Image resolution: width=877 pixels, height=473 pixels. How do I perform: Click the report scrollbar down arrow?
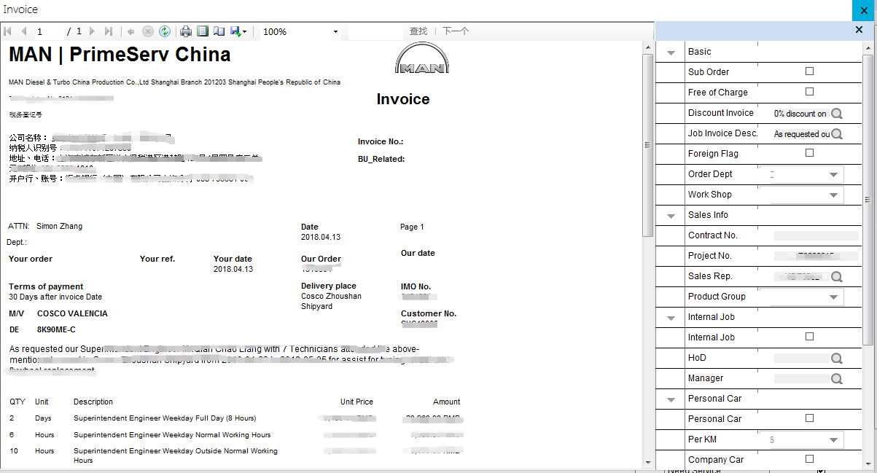pos(647,462)
